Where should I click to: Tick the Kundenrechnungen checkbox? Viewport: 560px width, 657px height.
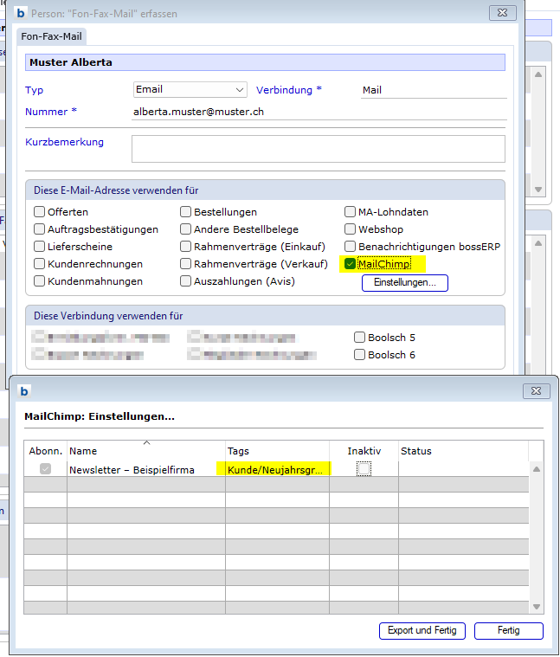click(40, 264)
